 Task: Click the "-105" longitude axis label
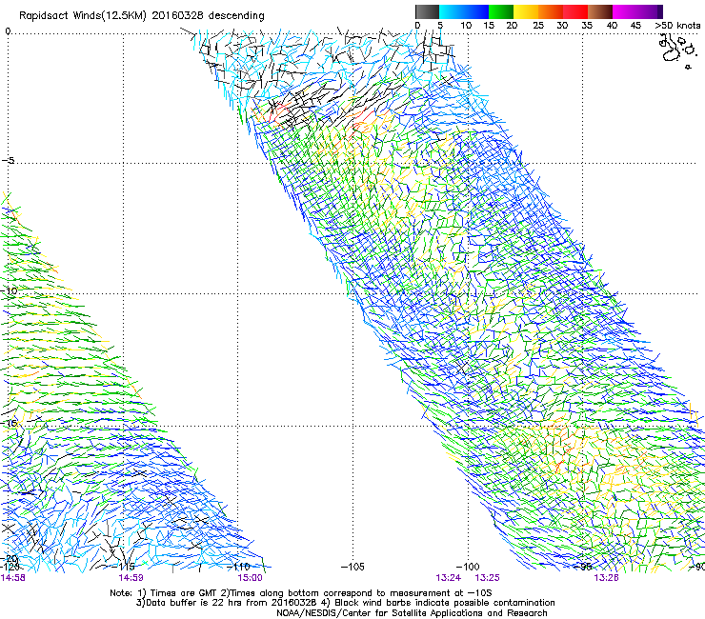click(x=352, y=567)
